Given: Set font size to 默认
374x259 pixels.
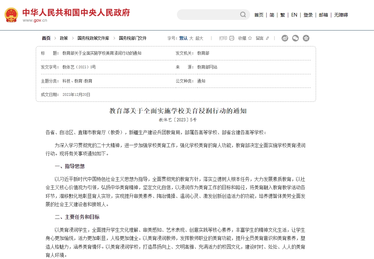Looking at the screenshot, I should 183,38.
